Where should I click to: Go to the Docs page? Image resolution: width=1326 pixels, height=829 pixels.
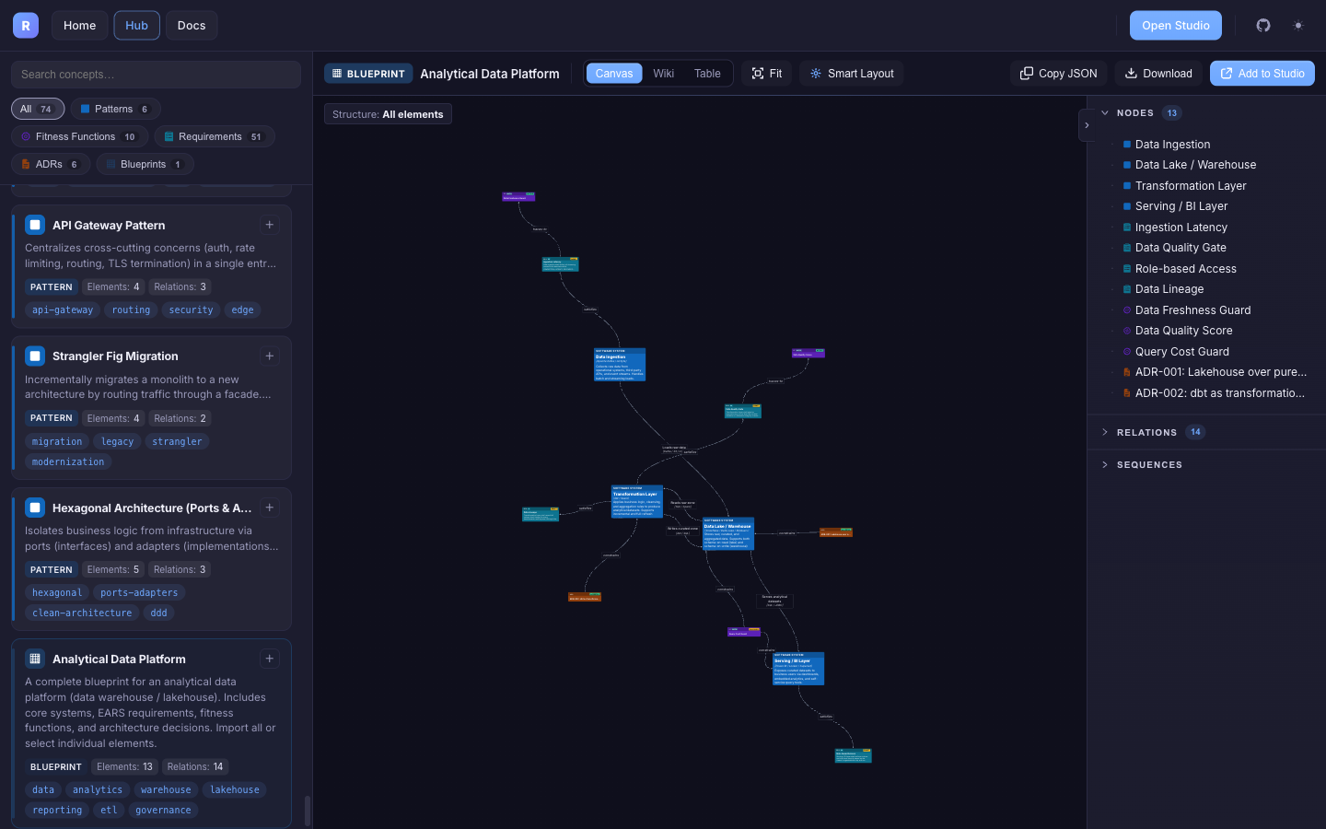pos(192,25)
